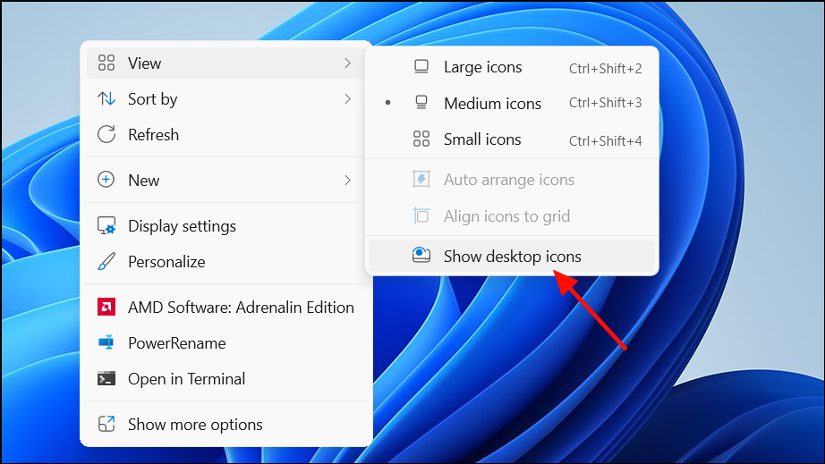Click the Ctrl+Shift+3 shortcut text
The image size is (825, 464).
pos(605,103)
